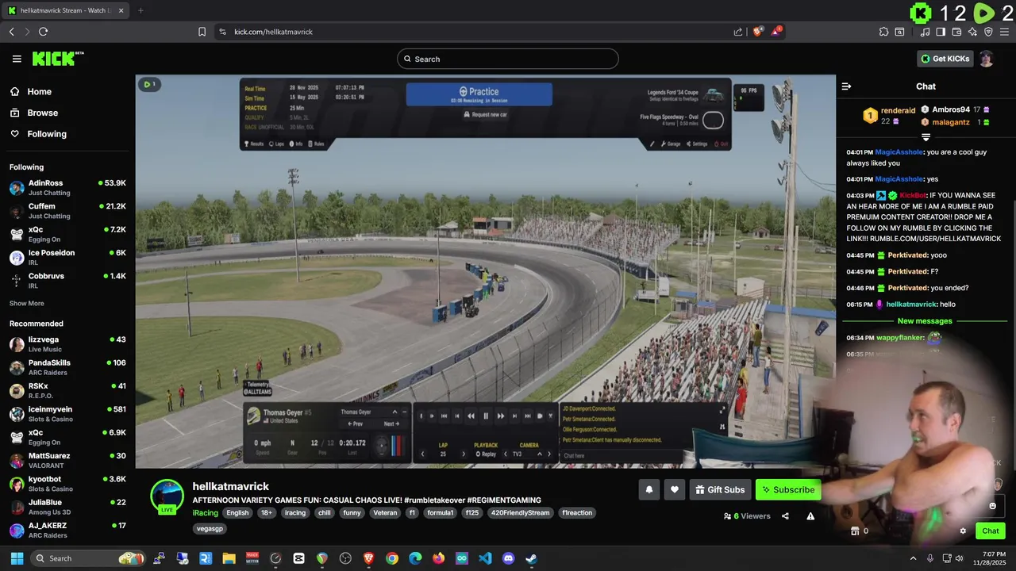1016x571 pixels.
Task: Expand the chat leaderboard chevron
Action: pyautogui.click(x=926, y=137)
